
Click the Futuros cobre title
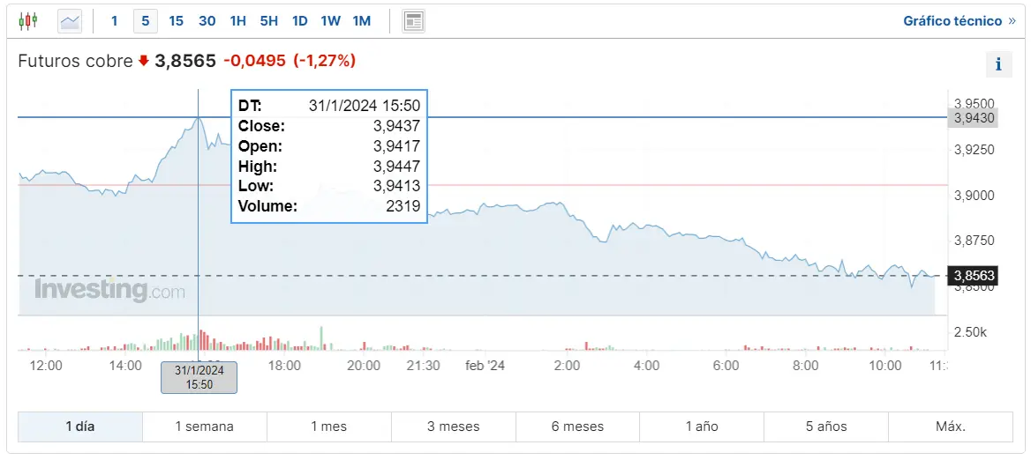[x=76, y=61]
